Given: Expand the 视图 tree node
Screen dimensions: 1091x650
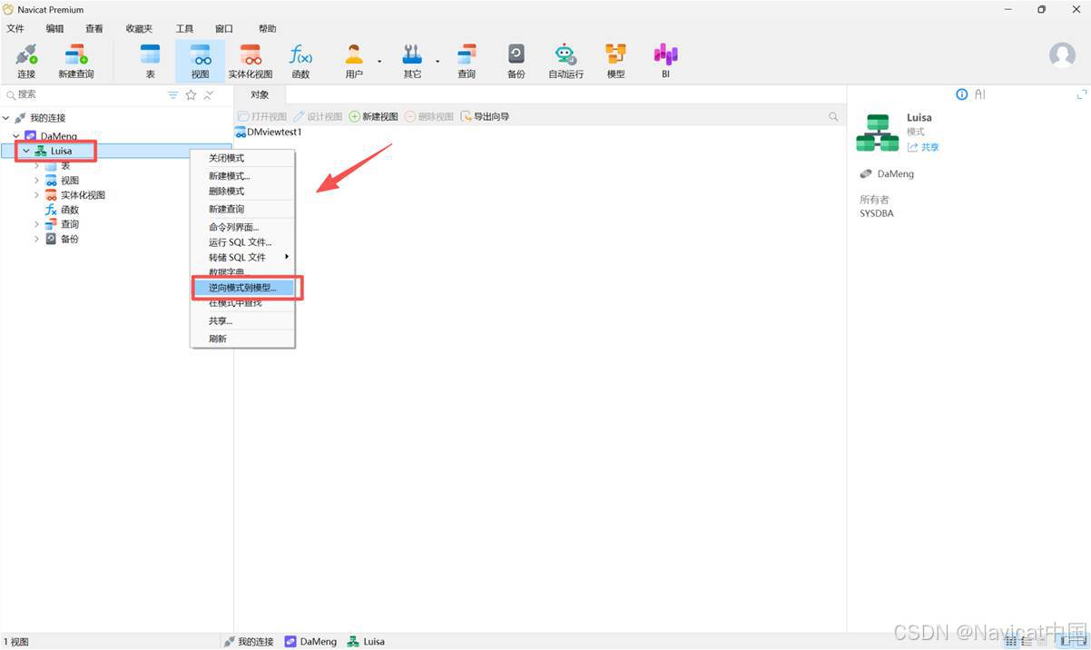Looking at the screenshot, I should pyautogui.click(x=37, y=181).
